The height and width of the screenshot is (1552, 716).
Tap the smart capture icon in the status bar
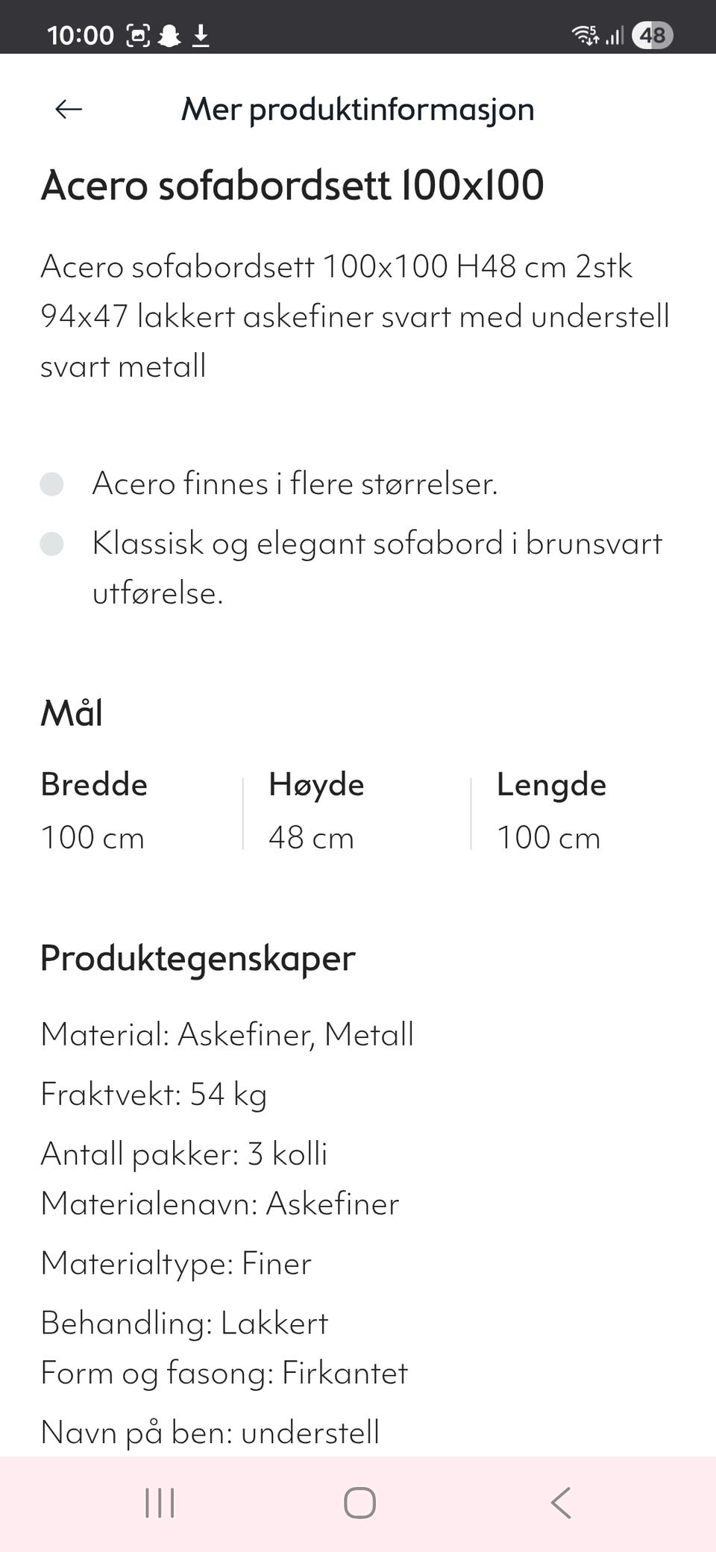[139, 34]
